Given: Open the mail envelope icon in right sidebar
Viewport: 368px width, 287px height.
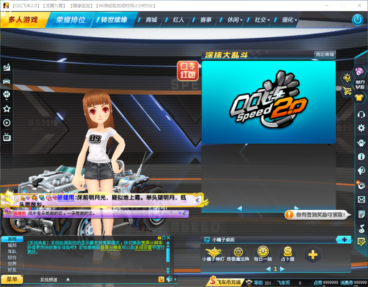Looking at the screenshot, I should pyautogui.click(x=362, y=199).
